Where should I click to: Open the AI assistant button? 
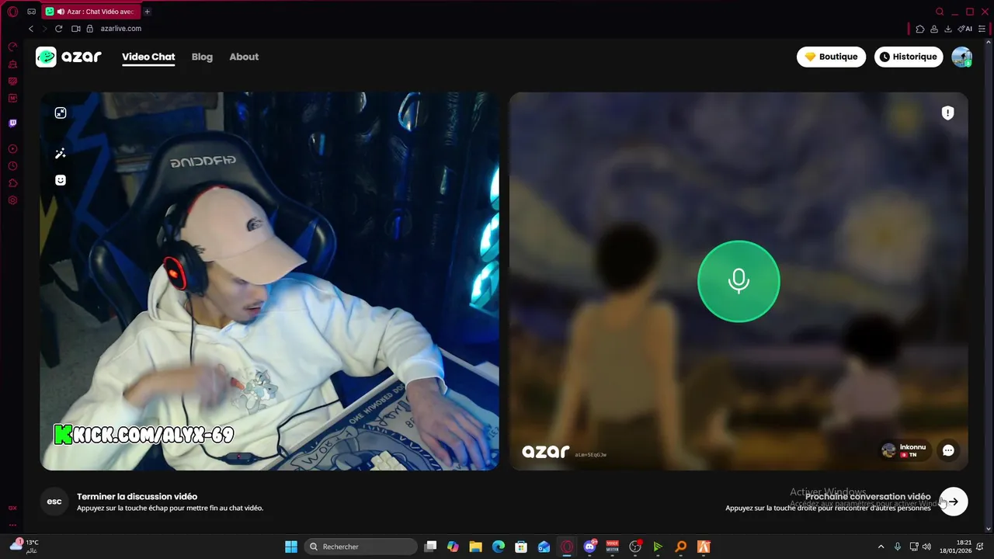tap(965, 29)
